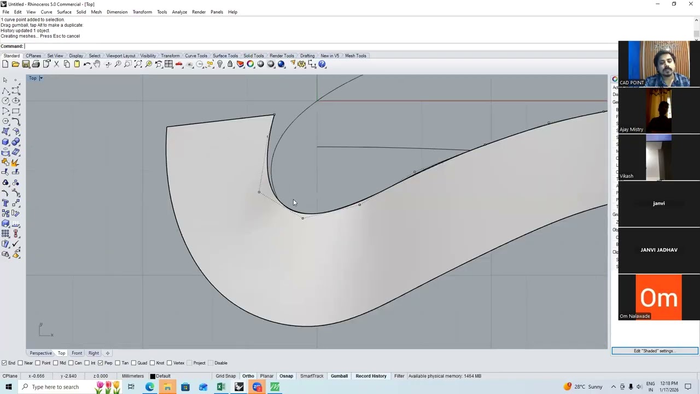
Task: Enable the Point osnap checkbox
Action: tap(38, 363)
